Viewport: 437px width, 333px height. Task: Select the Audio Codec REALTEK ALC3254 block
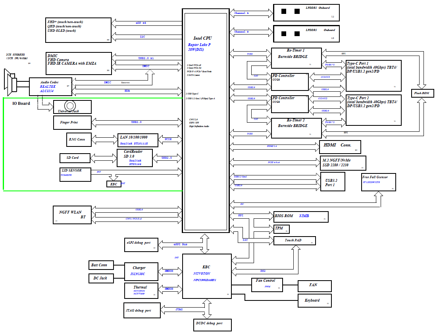coord(50,86)
